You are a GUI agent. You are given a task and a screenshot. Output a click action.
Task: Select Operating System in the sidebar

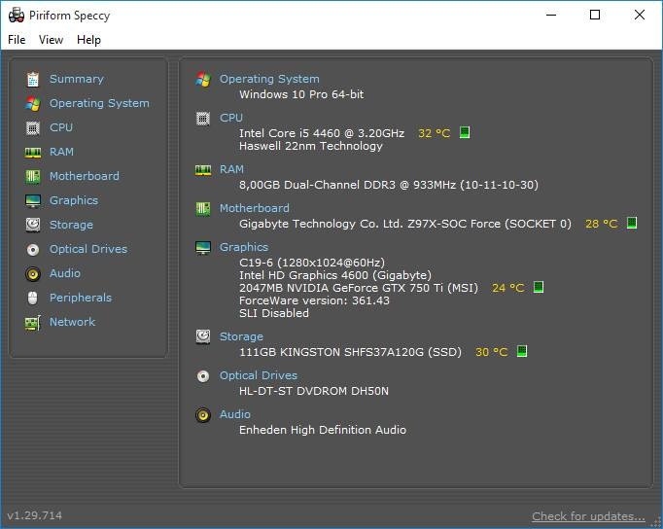99,104
